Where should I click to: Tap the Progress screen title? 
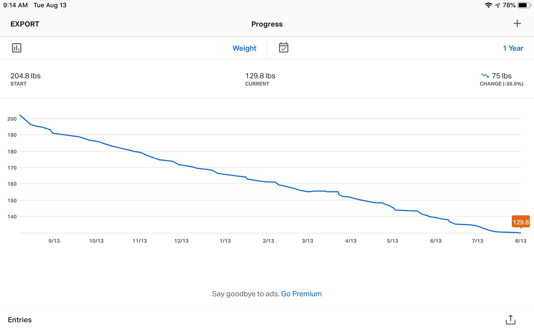pos(267,24)
